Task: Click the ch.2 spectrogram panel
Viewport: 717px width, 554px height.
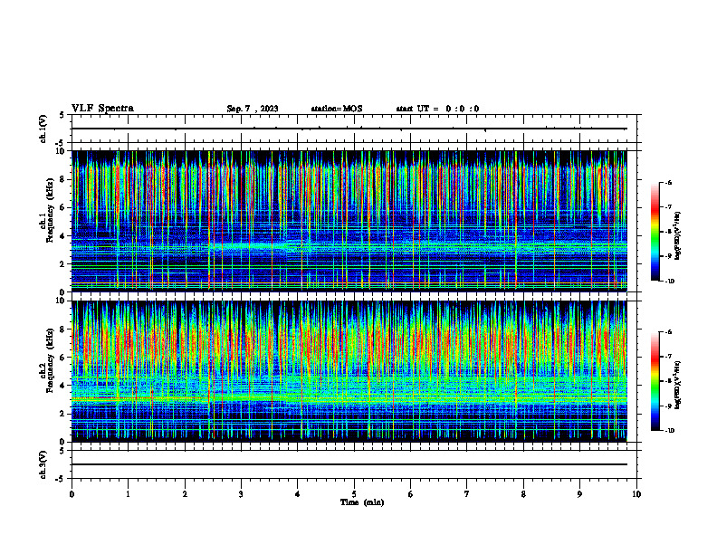Action: (x=349, y=371)
